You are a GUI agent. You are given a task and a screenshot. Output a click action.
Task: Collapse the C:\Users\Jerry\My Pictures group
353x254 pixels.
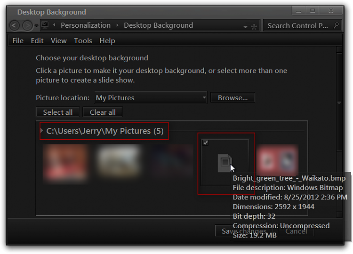[x=41, y=130]
